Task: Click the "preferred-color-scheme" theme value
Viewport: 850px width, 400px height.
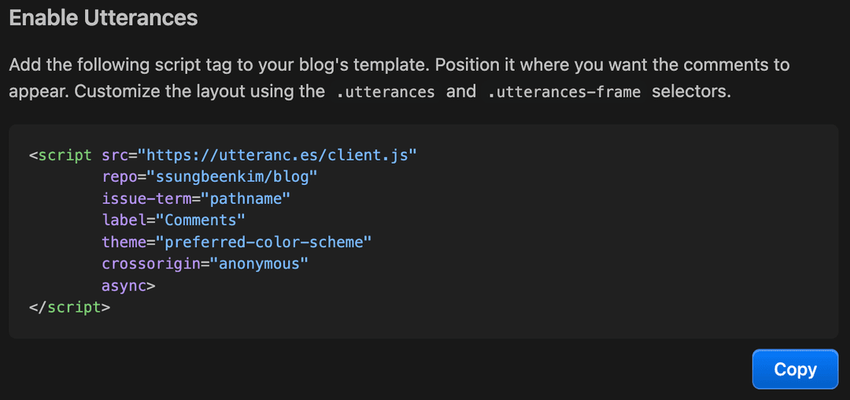Action: [262, 242]
